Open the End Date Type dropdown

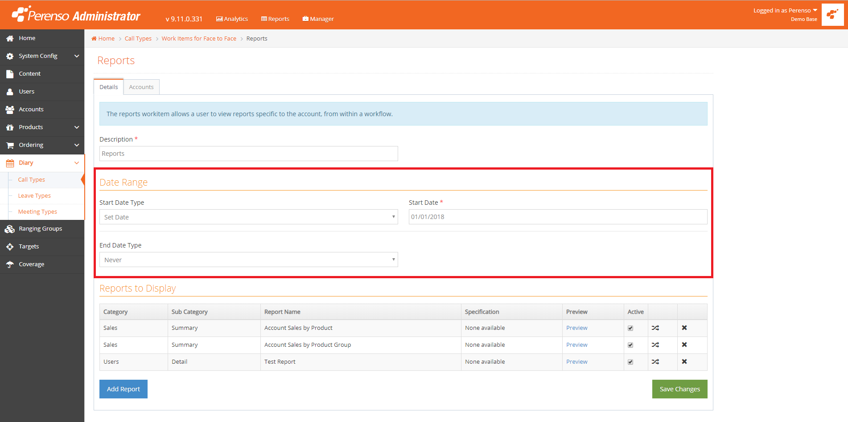248,260
